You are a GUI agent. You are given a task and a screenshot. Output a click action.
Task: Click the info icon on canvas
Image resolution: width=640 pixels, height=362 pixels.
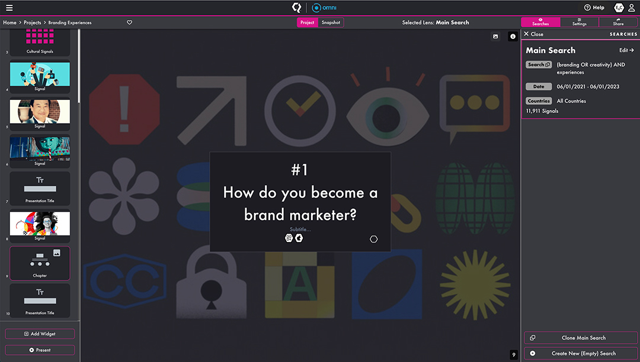click(x=513, y=37)
